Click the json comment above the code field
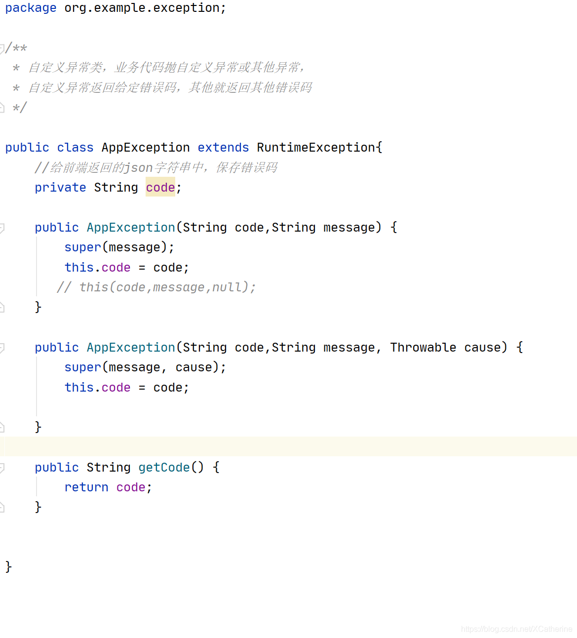577x638 pixels. 156,168
